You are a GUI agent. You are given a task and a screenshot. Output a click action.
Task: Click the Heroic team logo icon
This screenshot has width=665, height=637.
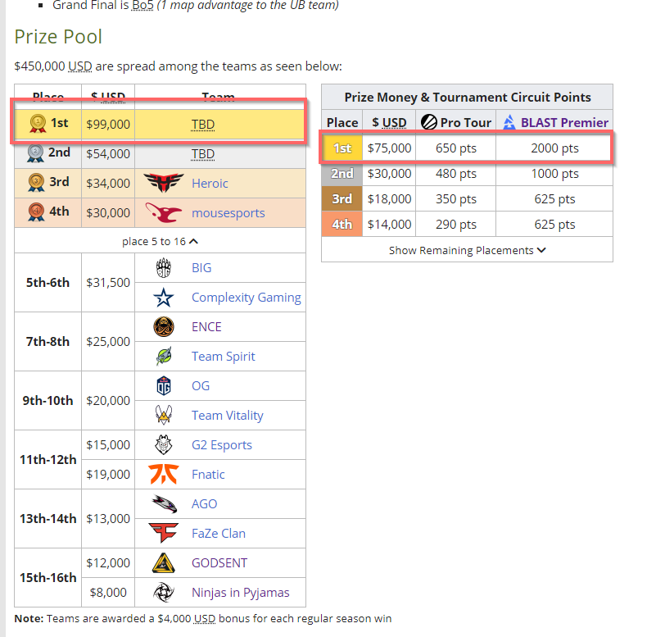(x=164, y=183)
